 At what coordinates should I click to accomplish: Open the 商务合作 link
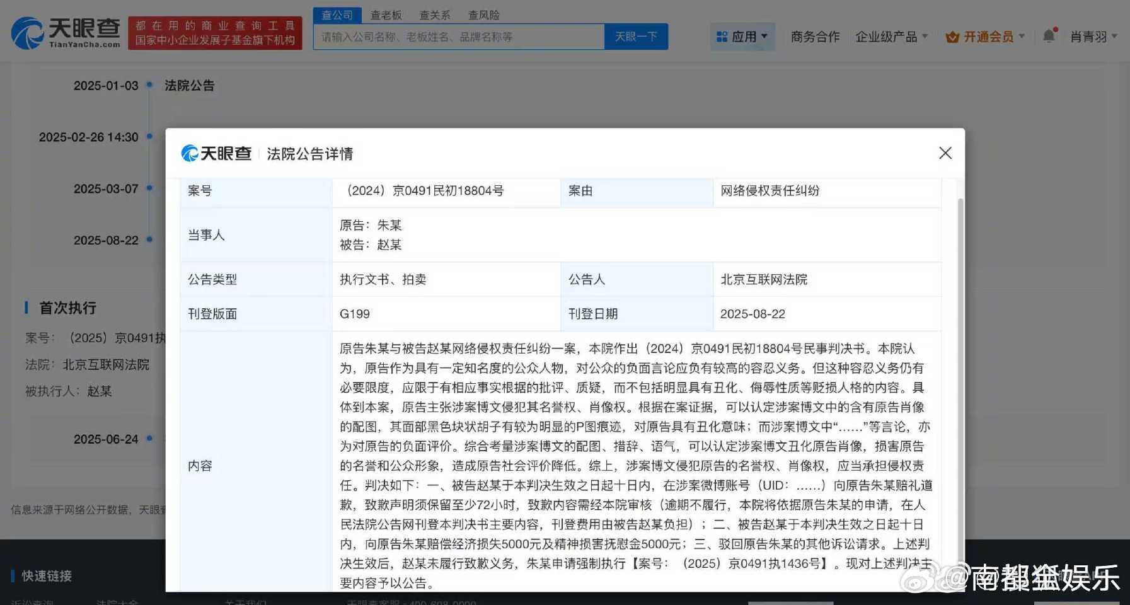(x=815, y=37)
